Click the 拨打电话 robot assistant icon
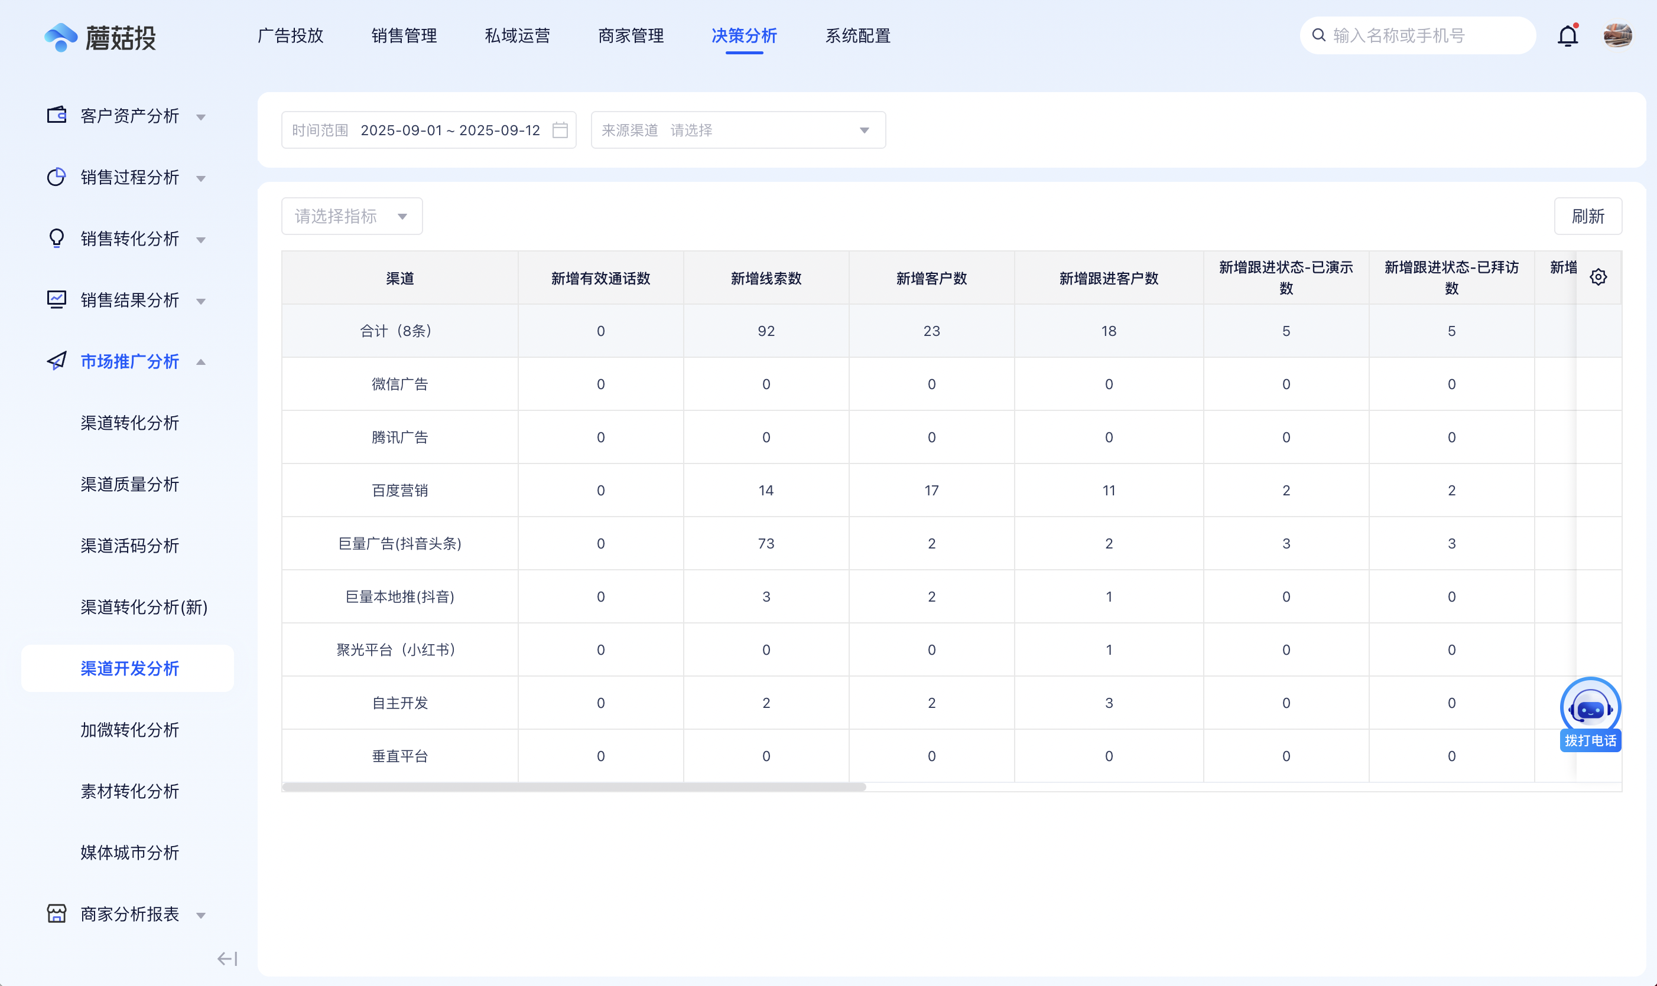Screen dimensions: 1657x986 coord(1590,709)
